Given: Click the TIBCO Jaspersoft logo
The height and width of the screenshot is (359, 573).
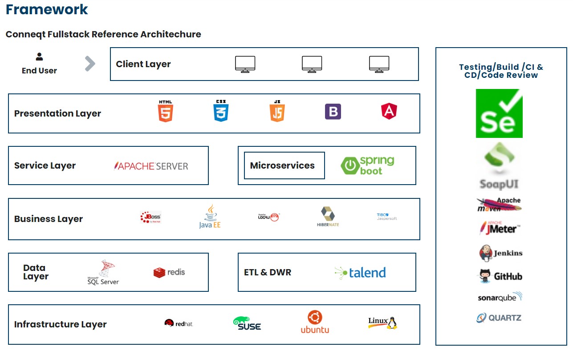Looking at the screenshot, I should tap(387, 217).
